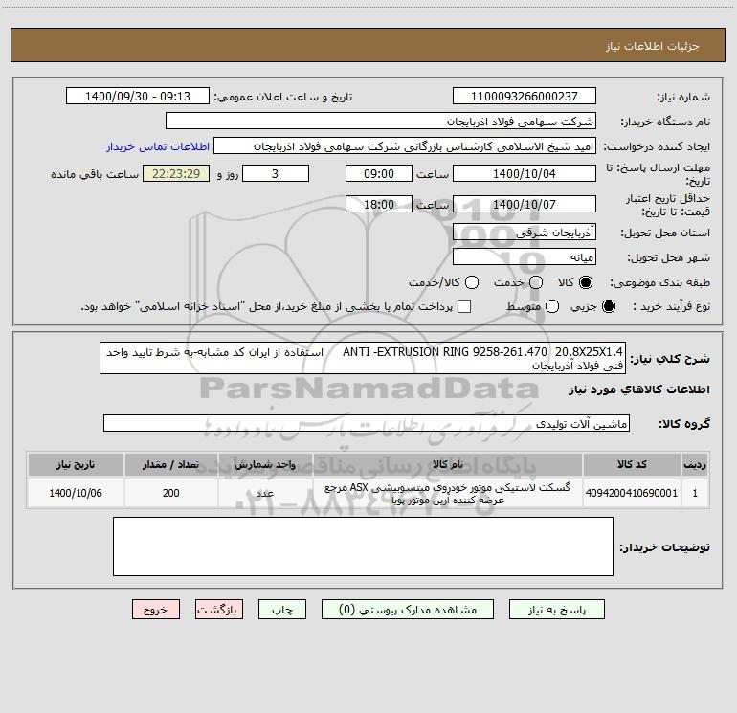Click the واحد شمارش column header
Viewport: 737px width, 713px height.
point(265,464)
